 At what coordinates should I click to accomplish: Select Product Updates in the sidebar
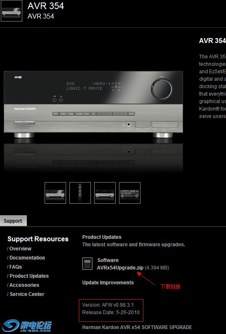pos(29,276)
